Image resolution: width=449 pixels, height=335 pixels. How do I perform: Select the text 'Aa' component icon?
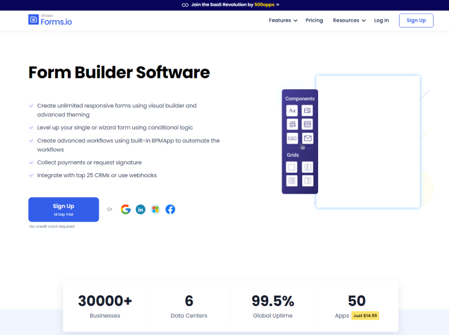(x=292, y=110)
